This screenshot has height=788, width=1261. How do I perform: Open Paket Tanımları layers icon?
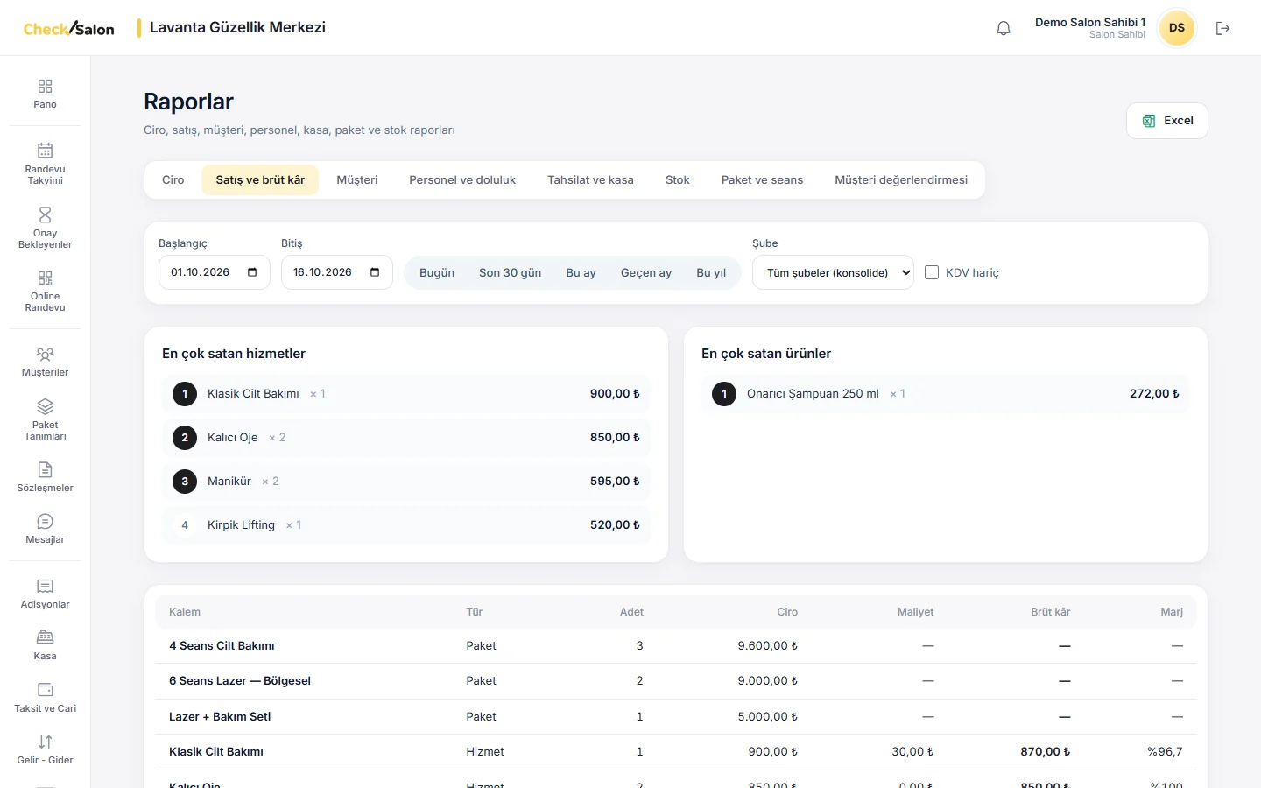pos(45,406)
